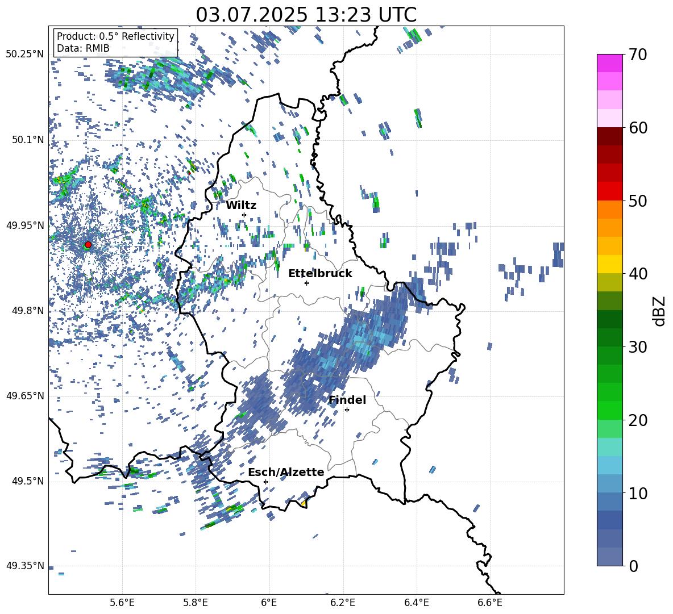Click the 10 colorbar tick label
This screenshot has width=673, height=614.
pos(638,493)
